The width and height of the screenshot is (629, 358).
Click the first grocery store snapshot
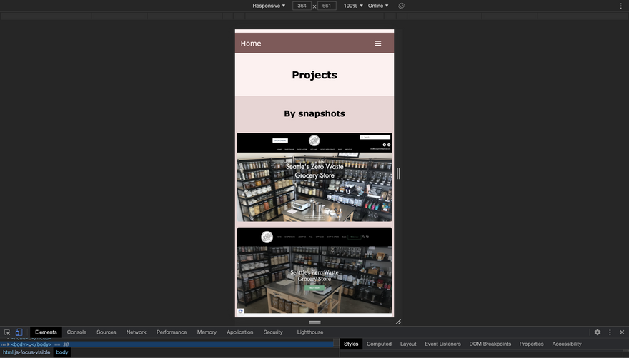[314, 178]
